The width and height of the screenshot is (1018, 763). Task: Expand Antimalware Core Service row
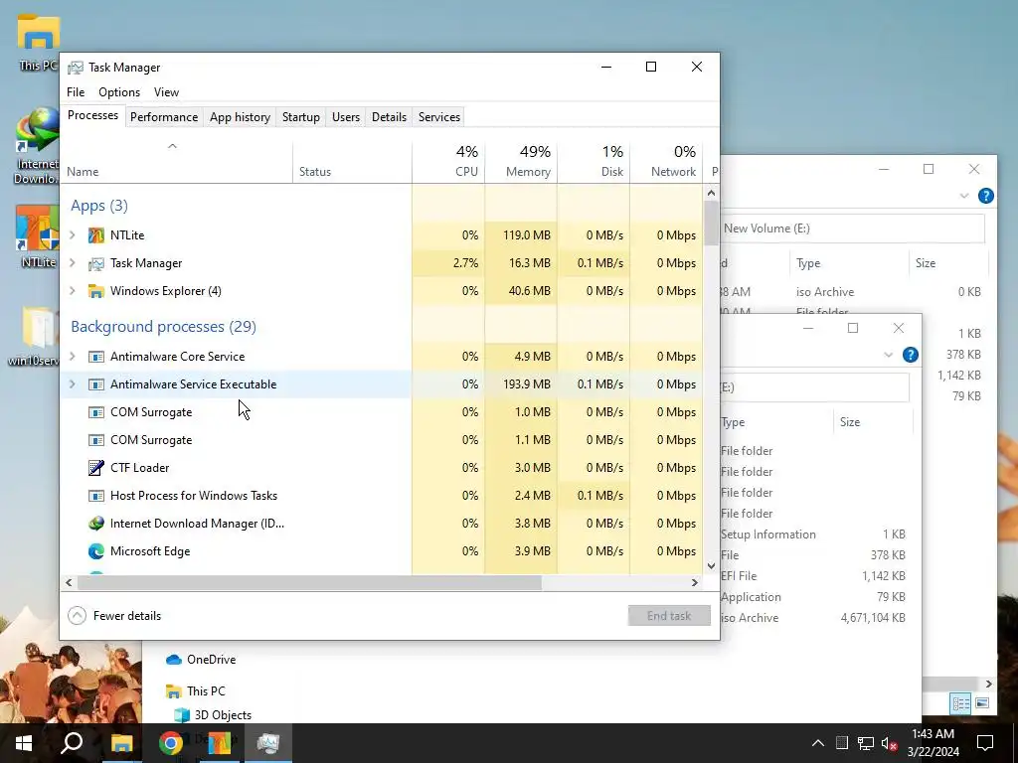coord(73,357)
